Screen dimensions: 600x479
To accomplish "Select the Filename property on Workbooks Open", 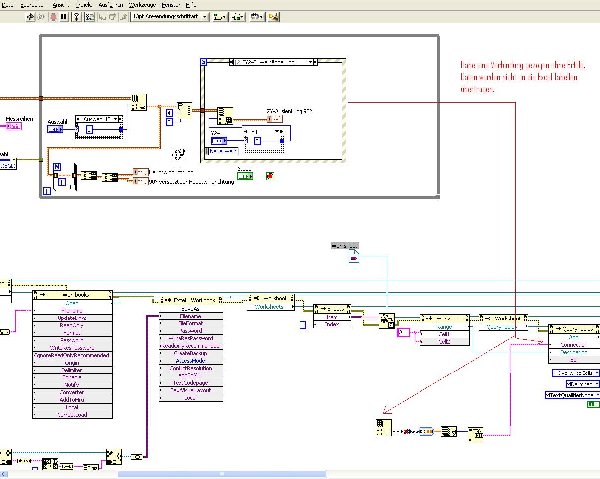I will click(x=72, y=311).
